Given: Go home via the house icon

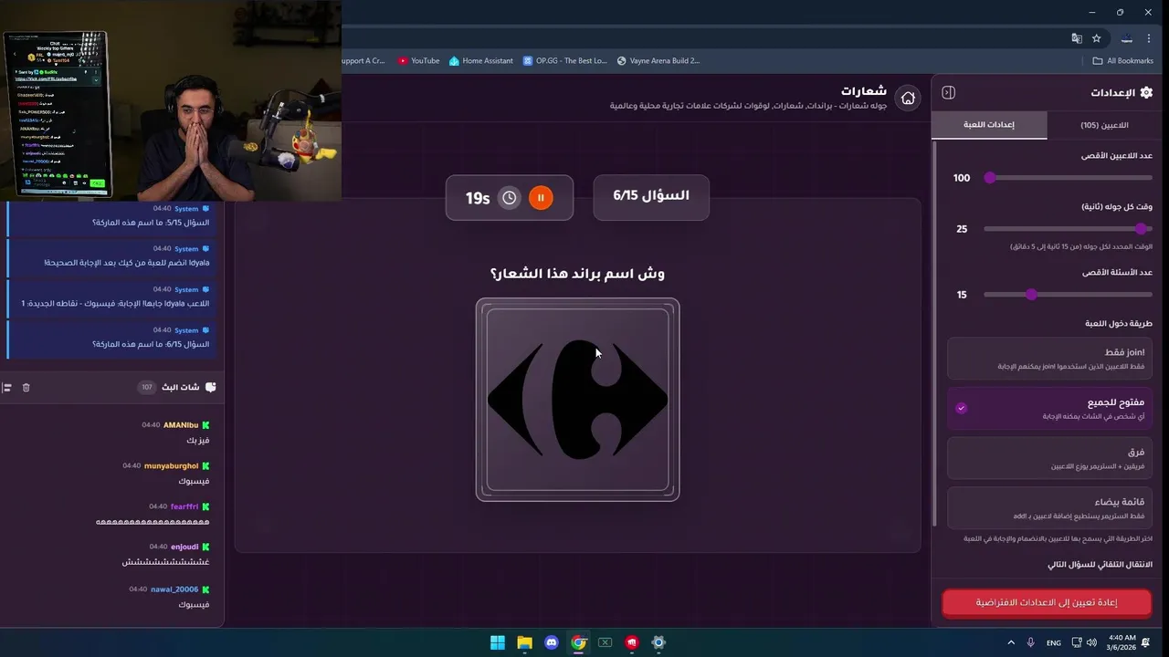Looking at the screenshot, I should tap(908, 99).
